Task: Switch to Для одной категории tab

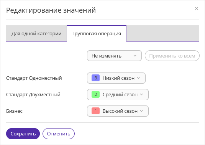Action: pyautogui.click(x=36, y=34)
